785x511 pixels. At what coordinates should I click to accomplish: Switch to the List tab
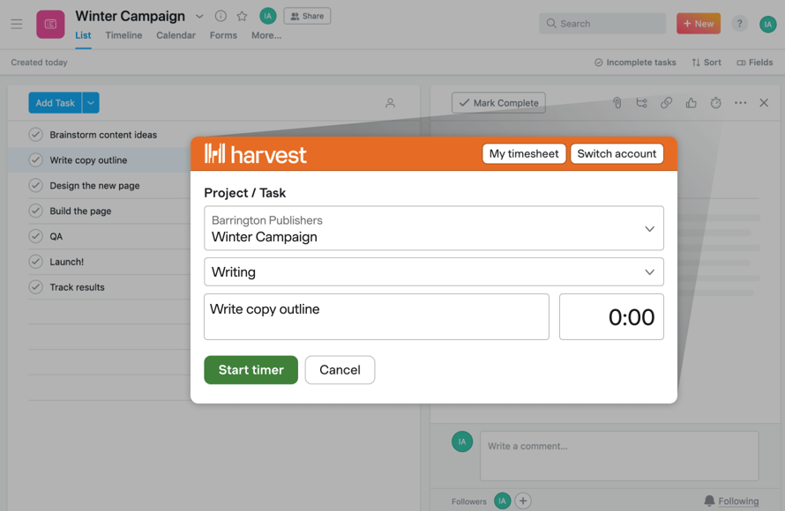point(83,35)
